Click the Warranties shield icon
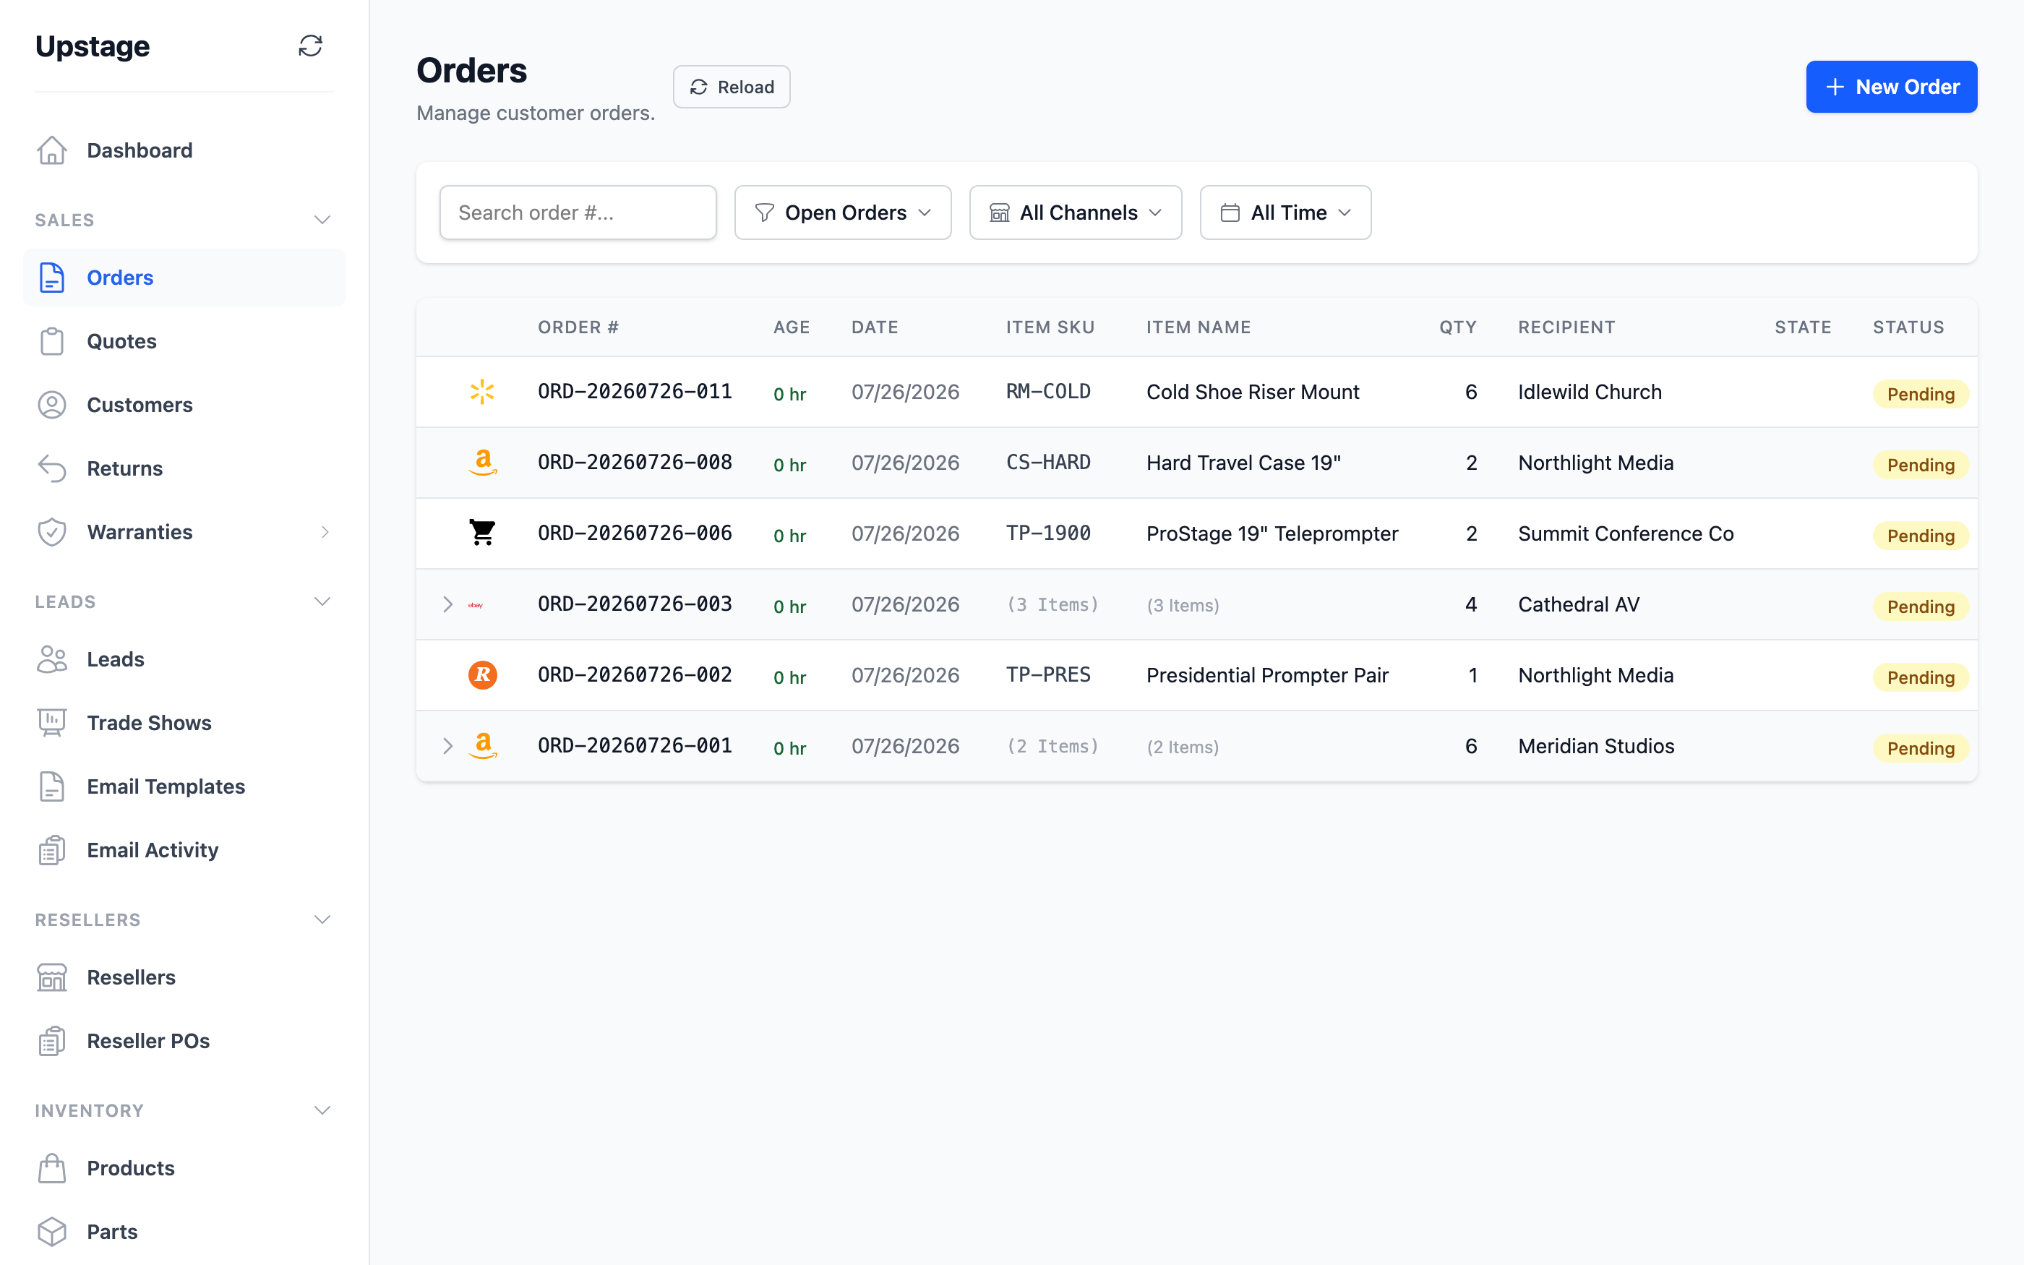Image resolution: width=2024 pixels, height=1265 pixels. point(52,532)
